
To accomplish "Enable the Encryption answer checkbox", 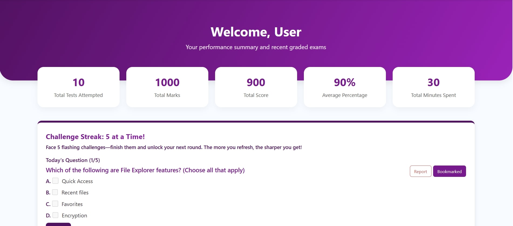I will [x=55, y=215].
